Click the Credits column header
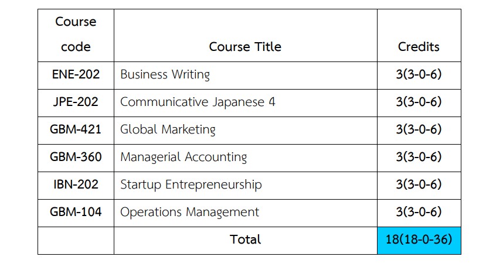 (x=419, y=47)
